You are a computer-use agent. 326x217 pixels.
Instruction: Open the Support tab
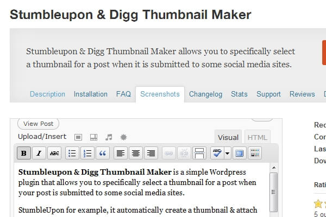268,94
